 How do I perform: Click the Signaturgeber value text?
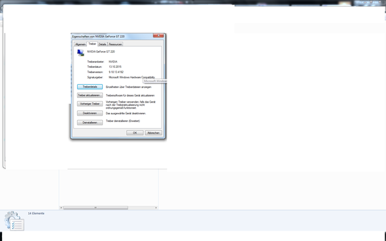(132, 77)
